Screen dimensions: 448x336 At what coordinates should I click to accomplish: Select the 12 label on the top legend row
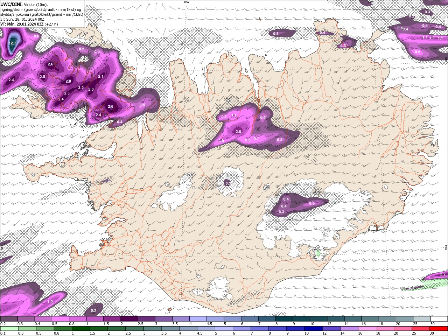click(329, 324)
